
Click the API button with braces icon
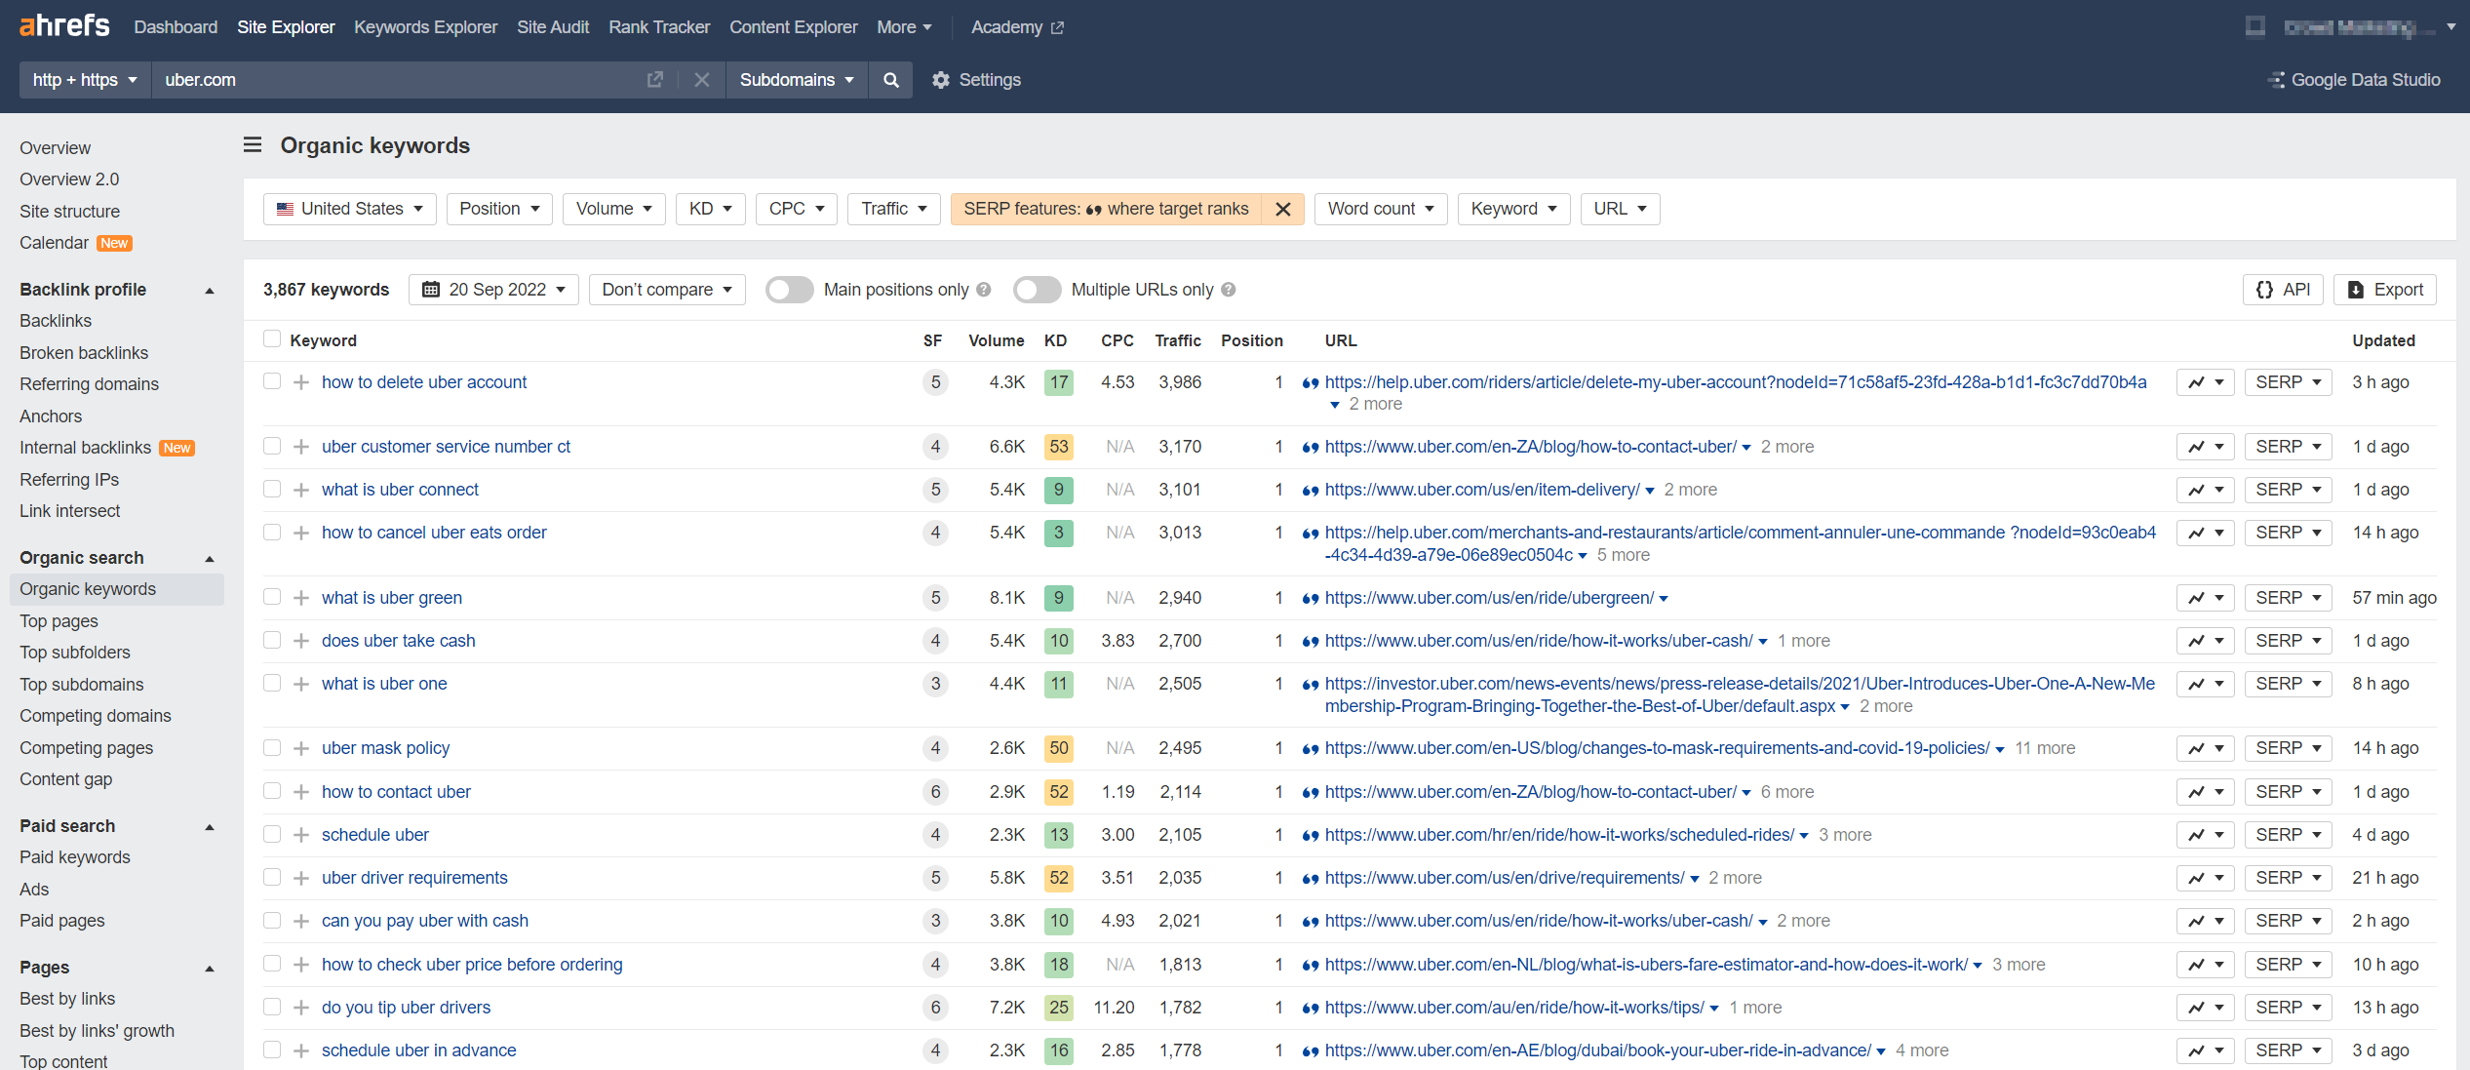[2283, 290]
